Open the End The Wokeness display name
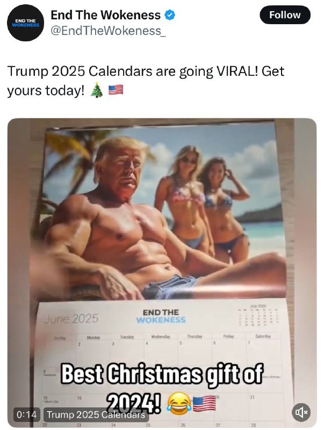This screenshot has height=430, width=324. (x=105, y=15)
